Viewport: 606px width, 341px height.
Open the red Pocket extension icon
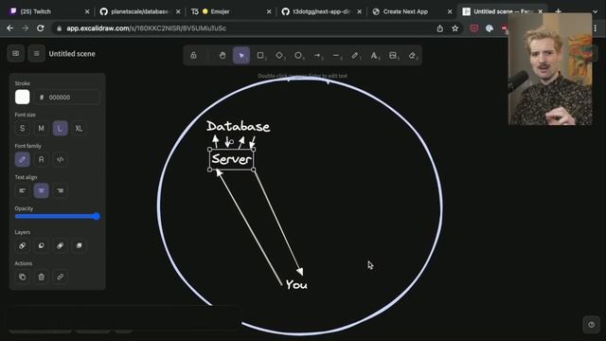[x=473, y=28]
